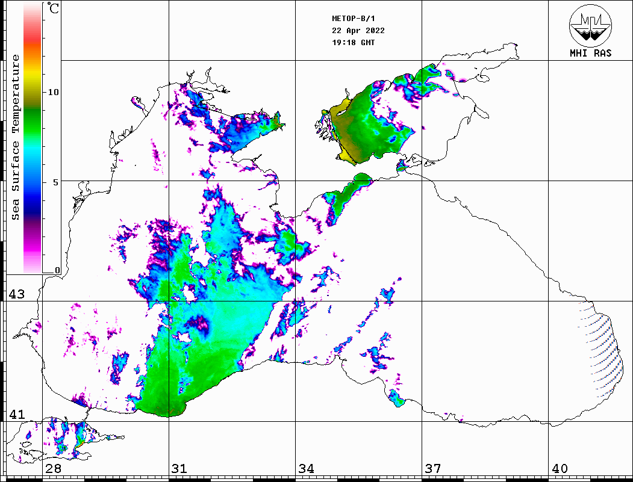Click the "Sea Surface Temperature" vertical label

(x=15, y=137)
